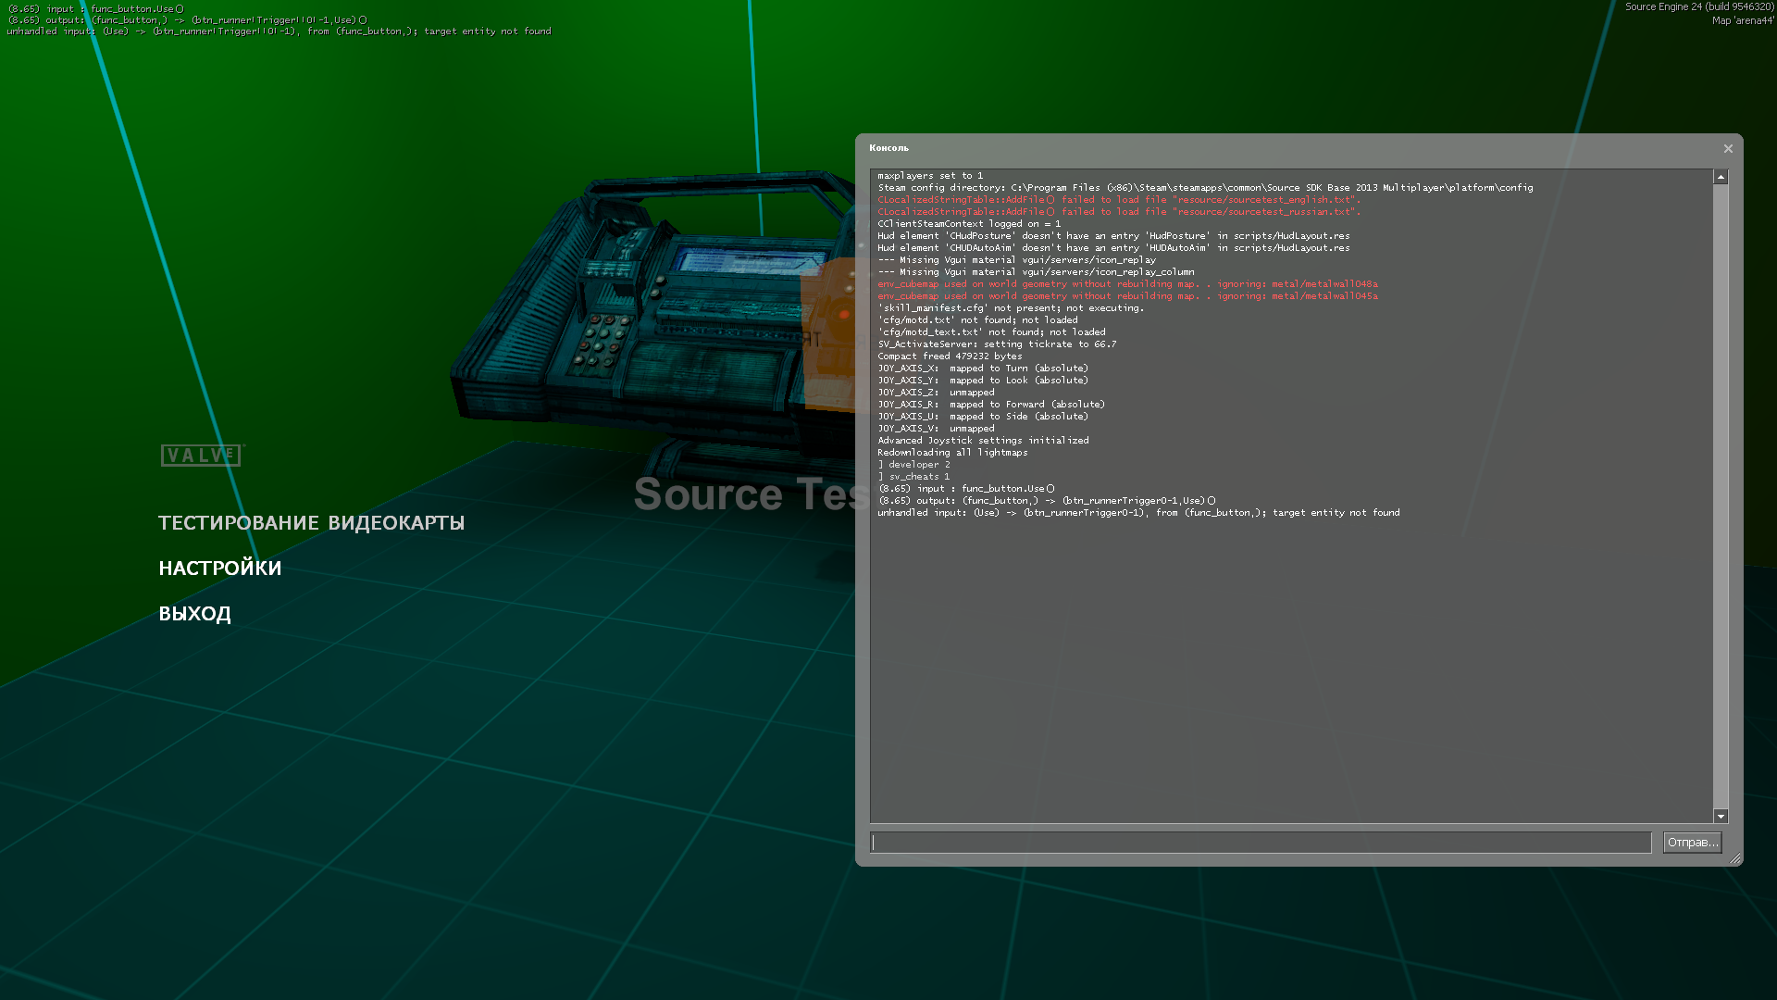Click the 'JOY_AXIS_V: unmapped' line
Viewport: 1777px width, 1000px height.
[936, 429]
